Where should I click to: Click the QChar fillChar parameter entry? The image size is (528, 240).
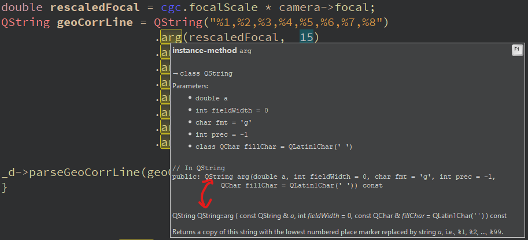click(274, 147)
